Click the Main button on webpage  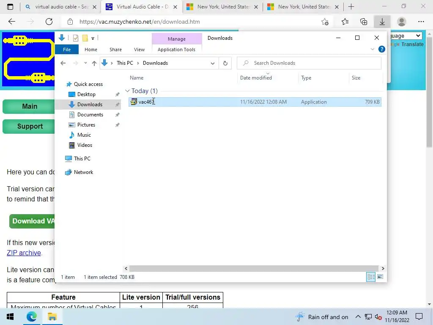30,106
